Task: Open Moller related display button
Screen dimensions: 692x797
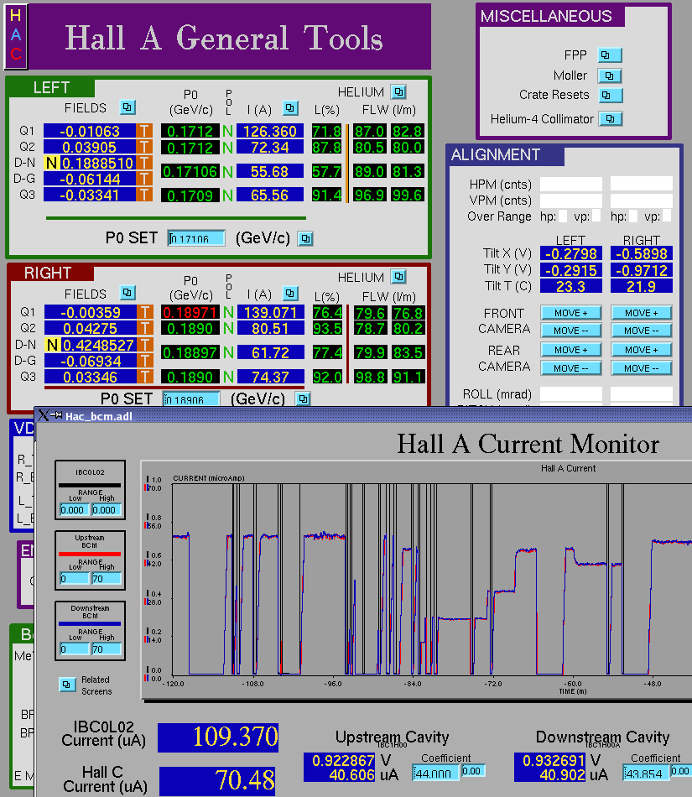Action: (x=609, y=76)
